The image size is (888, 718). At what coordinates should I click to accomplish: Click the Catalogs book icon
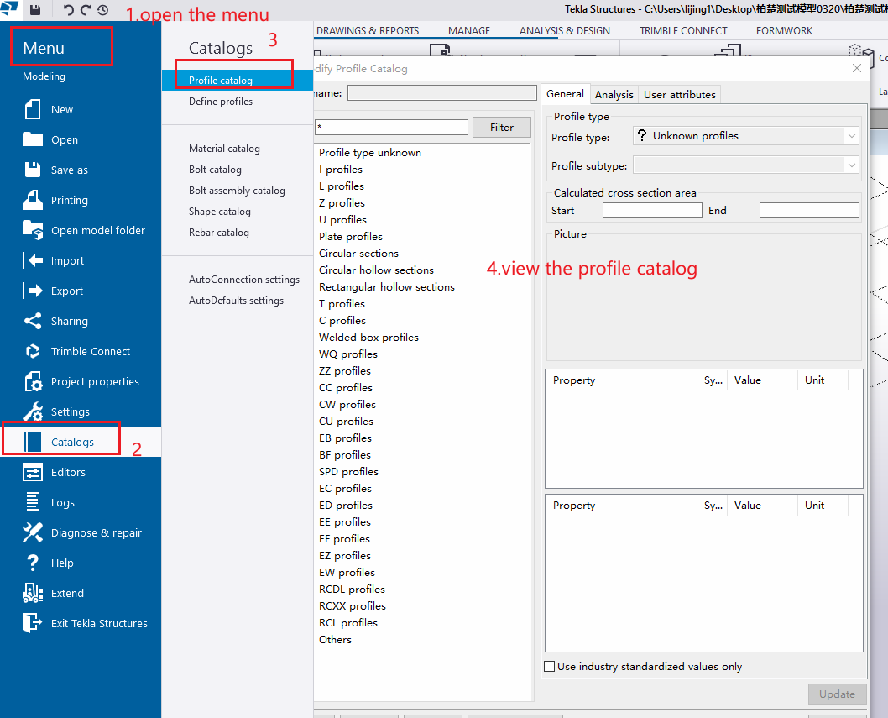coord(33,442)
